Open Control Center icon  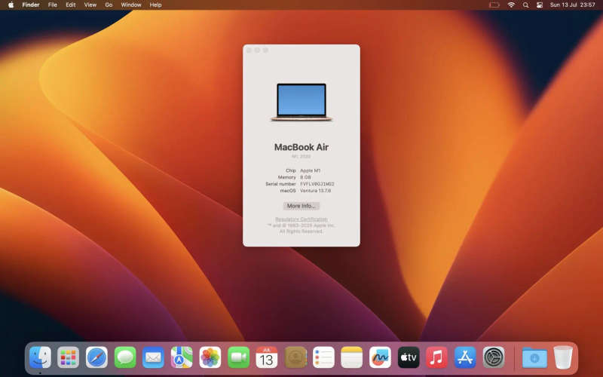[540, 5]
